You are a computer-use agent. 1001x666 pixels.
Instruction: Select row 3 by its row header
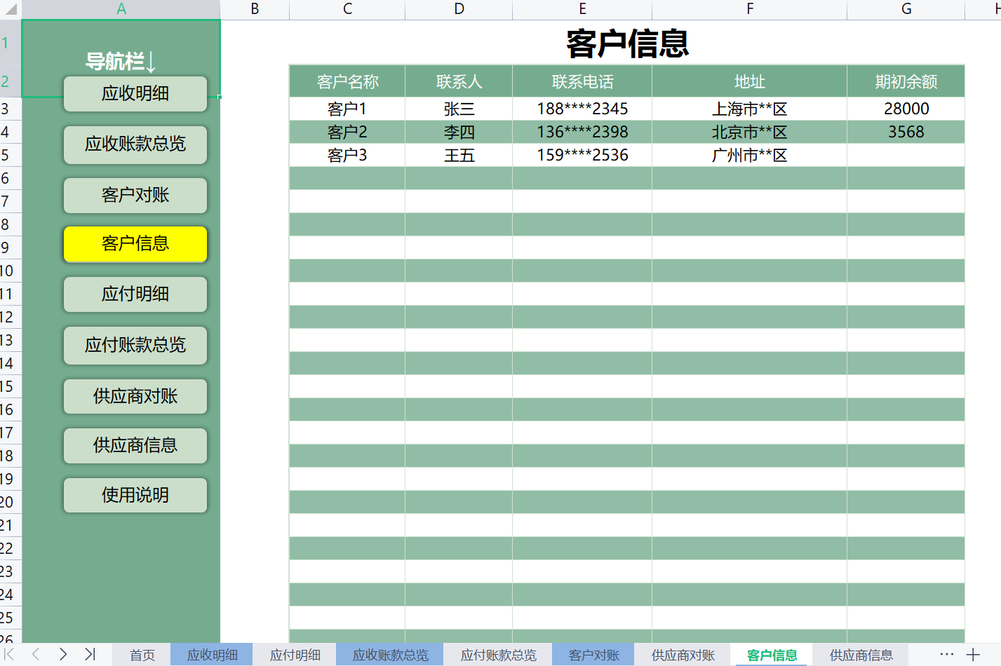click(11, 109)
